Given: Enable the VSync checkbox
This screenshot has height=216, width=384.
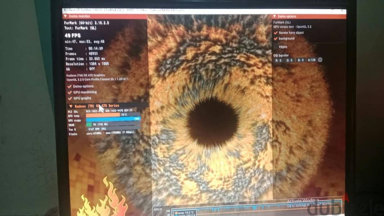Looking at the screenshot, I should click(x=276, y=47).
